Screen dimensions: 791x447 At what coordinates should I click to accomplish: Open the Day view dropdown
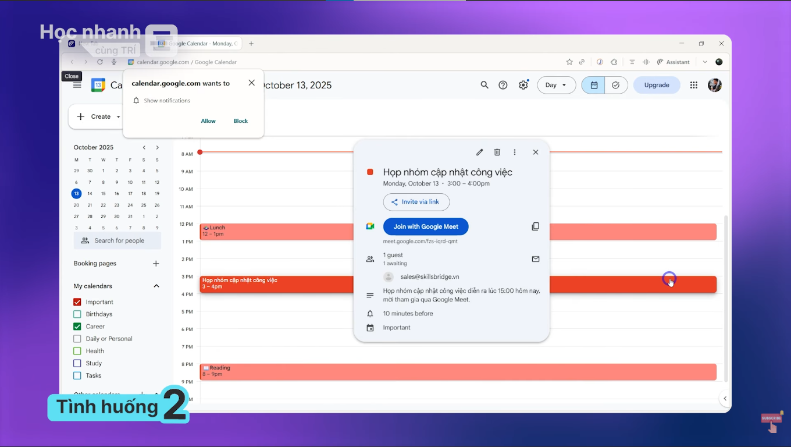(x=556, y=85)
